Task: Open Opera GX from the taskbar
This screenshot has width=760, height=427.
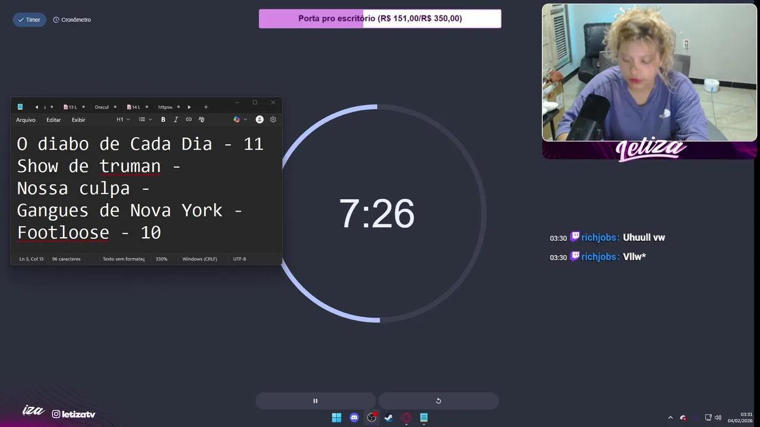Action: coord(407,418)
